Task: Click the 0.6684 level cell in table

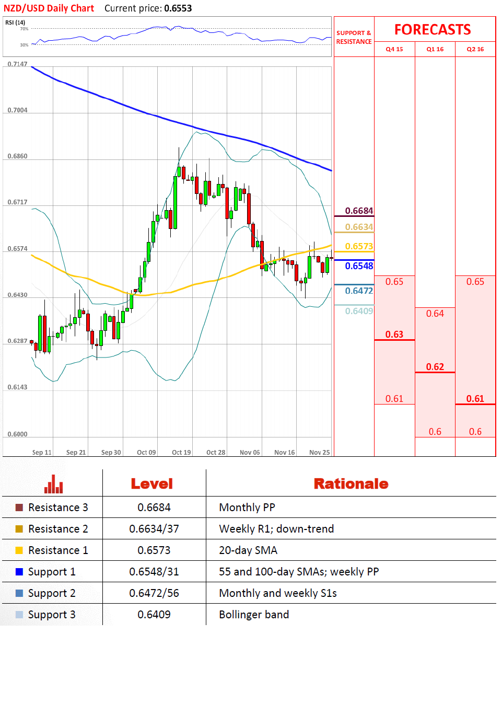Action: [154, 508]
